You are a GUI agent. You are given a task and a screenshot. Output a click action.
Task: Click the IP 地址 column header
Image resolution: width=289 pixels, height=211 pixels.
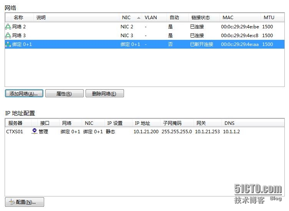(x=146, y=123)
